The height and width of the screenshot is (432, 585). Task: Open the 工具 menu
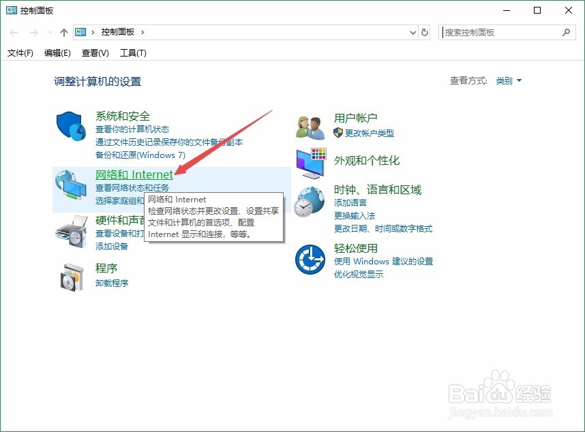point(134,52)
